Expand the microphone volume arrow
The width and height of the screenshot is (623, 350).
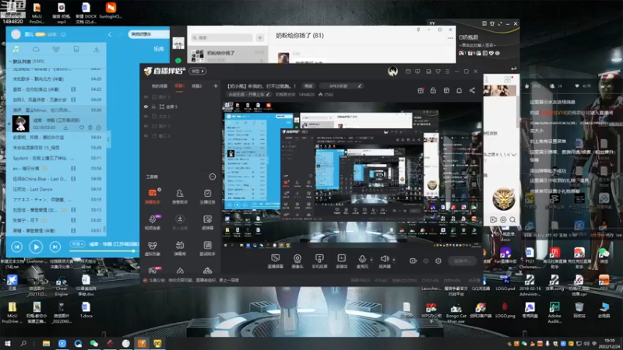click(371, 260)
